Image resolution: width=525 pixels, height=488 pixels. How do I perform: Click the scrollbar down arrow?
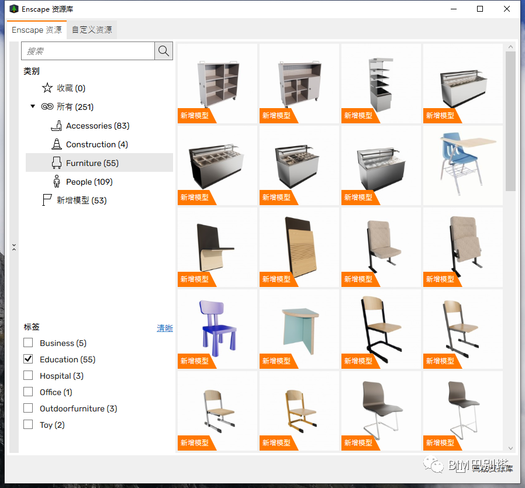510,448
